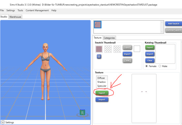
Task: Click the Katalog-Thumbnail preview area
Action: pyautogui.click(x=165, y=54)
